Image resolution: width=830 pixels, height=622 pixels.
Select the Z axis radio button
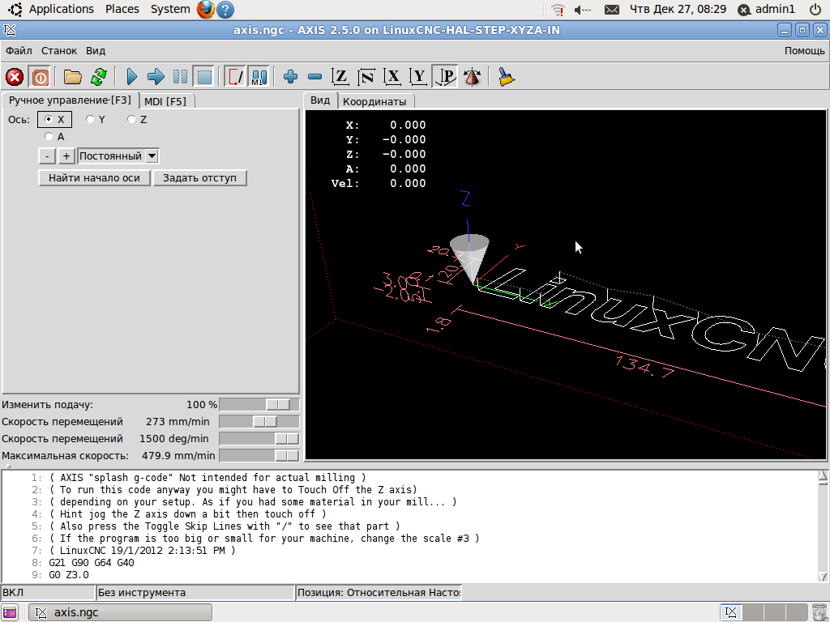(131, 119)
